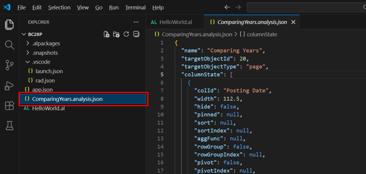Image resolution: width=366 pixels, height=174 pixels.
Task: Collapse the BC28P root folder
Action: [x=35, y=34]
